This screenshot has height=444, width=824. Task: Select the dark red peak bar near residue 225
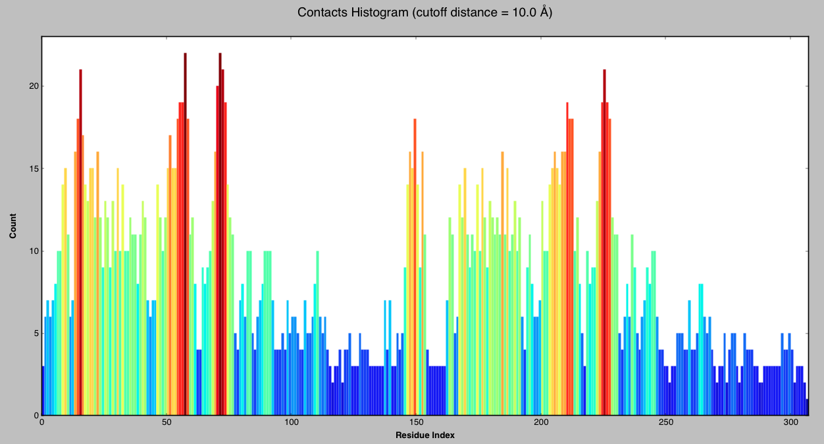pos(604,243)
